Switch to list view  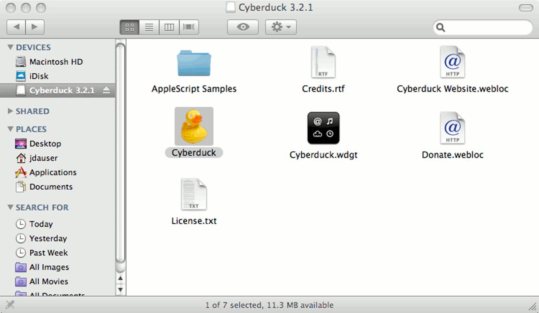click(x=149, y=27)
